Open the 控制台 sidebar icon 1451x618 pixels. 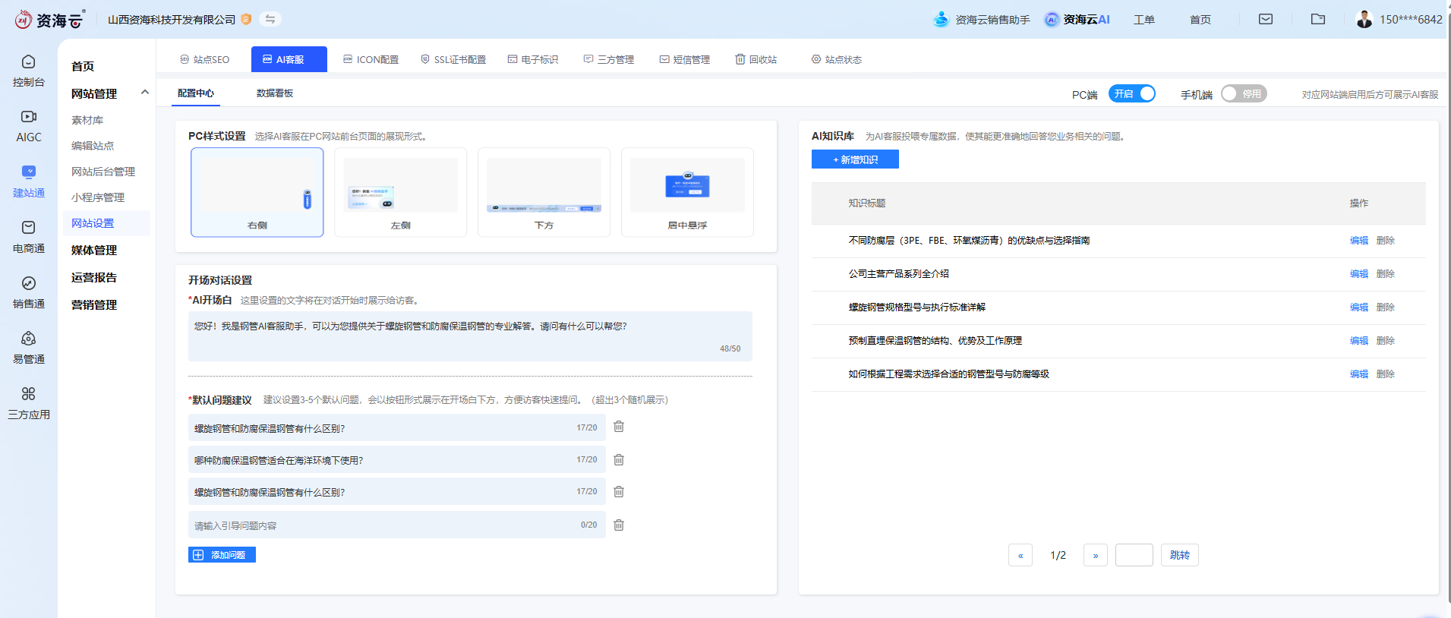tap(28, 71)
